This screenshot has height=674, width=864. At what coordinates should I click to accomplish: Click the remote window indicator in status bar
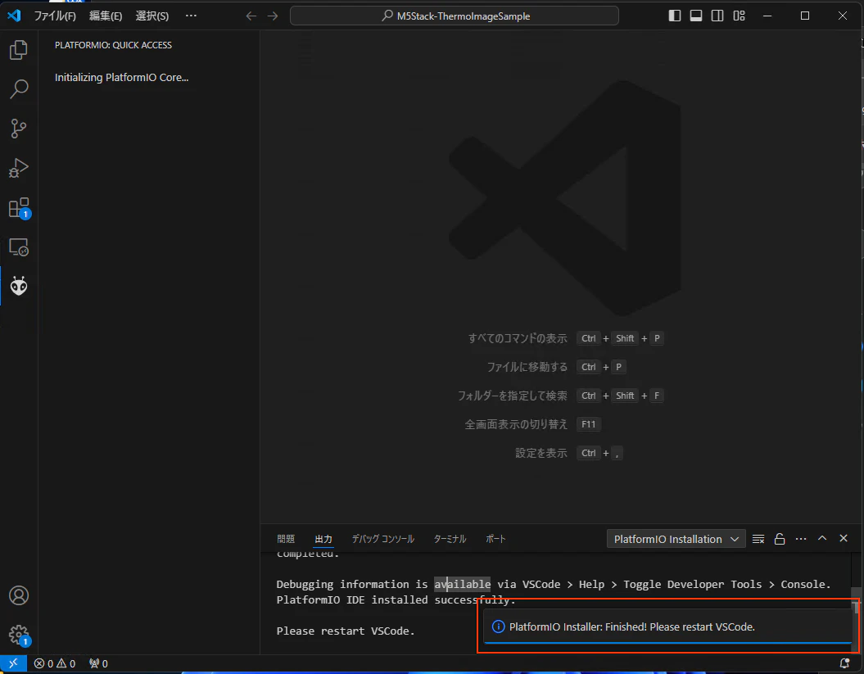click(x=13, y=663)
